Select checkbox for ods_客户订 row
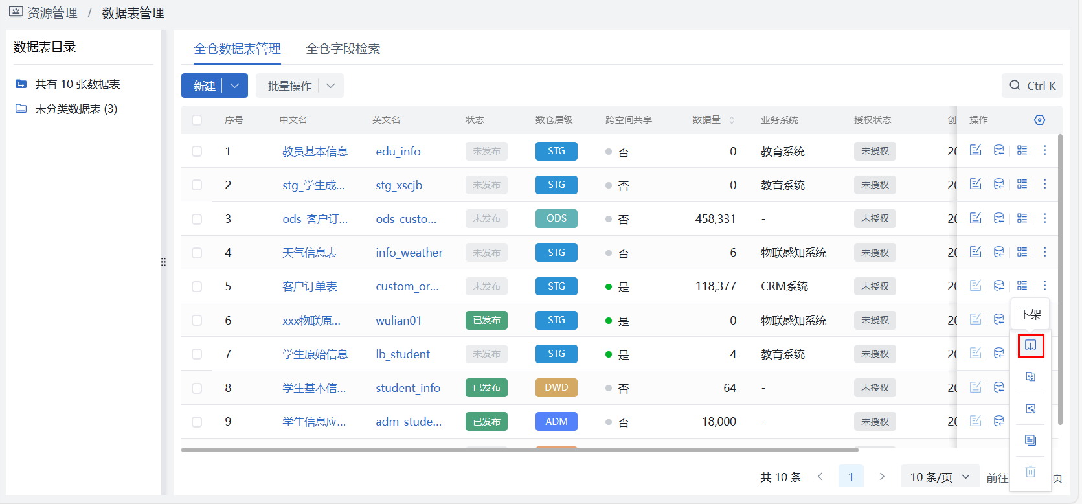Viewport: 1082px width, 504px height. (x=197, y=219)
